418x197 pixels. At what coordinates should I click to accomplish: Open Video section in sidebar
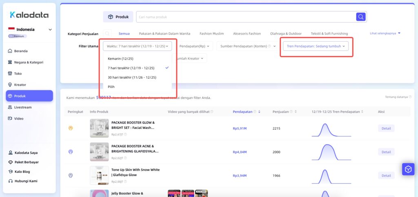(29, 118)
